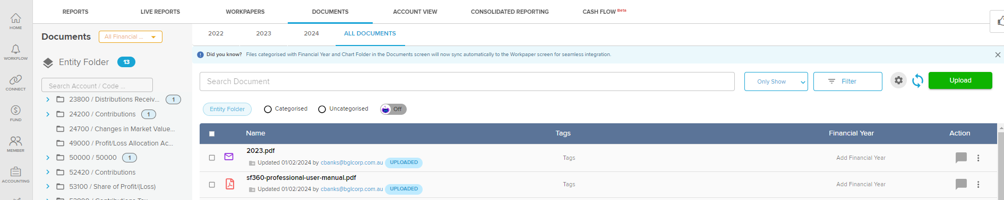Open more actions menu for sf360-professional-user-manual.pdf
This screenshot has width=1004, height=200.
click(x=978, y=184)
